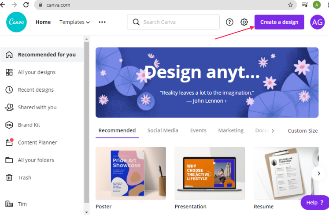Click the sidebar scrollbar down arrow

pyautogui.click(x=86, y=212)
